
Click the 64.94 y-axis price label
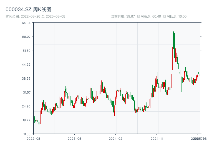point(26,23)
